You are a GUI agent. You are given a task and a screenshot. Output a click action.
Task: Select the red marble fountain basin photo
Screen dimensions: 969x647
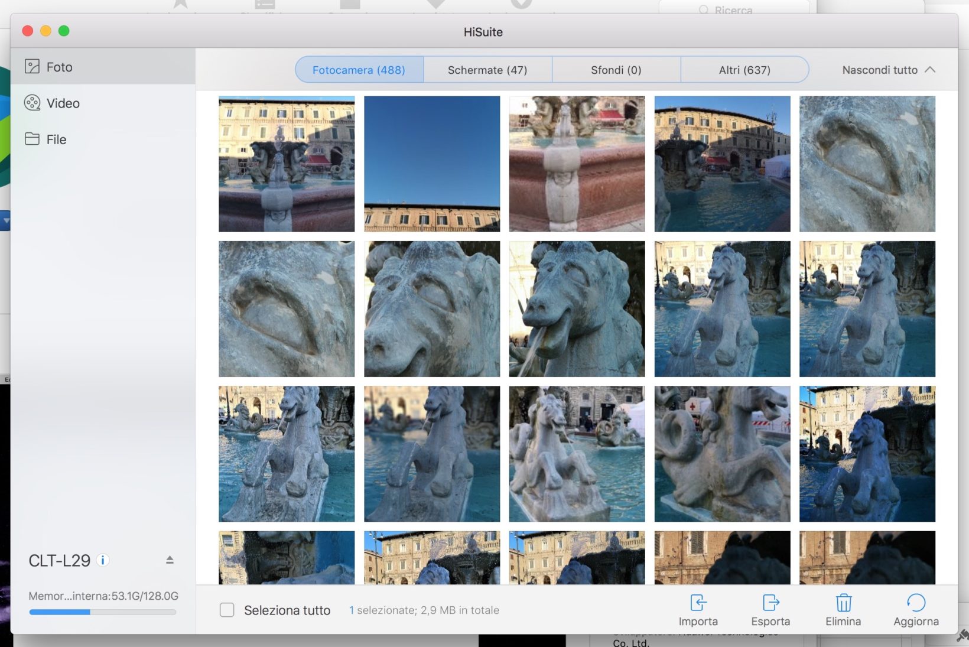[577, 164]
